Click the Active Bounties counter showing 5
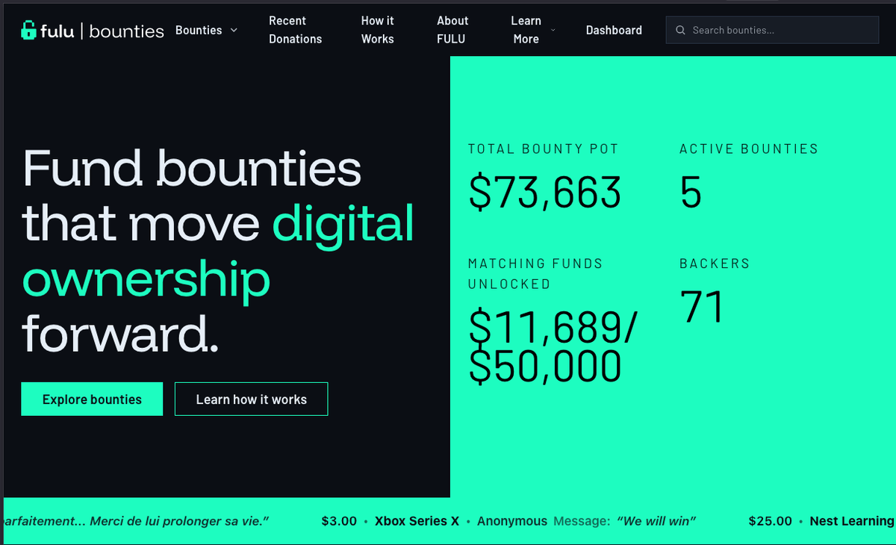896x545 pixels. [691, 193]
